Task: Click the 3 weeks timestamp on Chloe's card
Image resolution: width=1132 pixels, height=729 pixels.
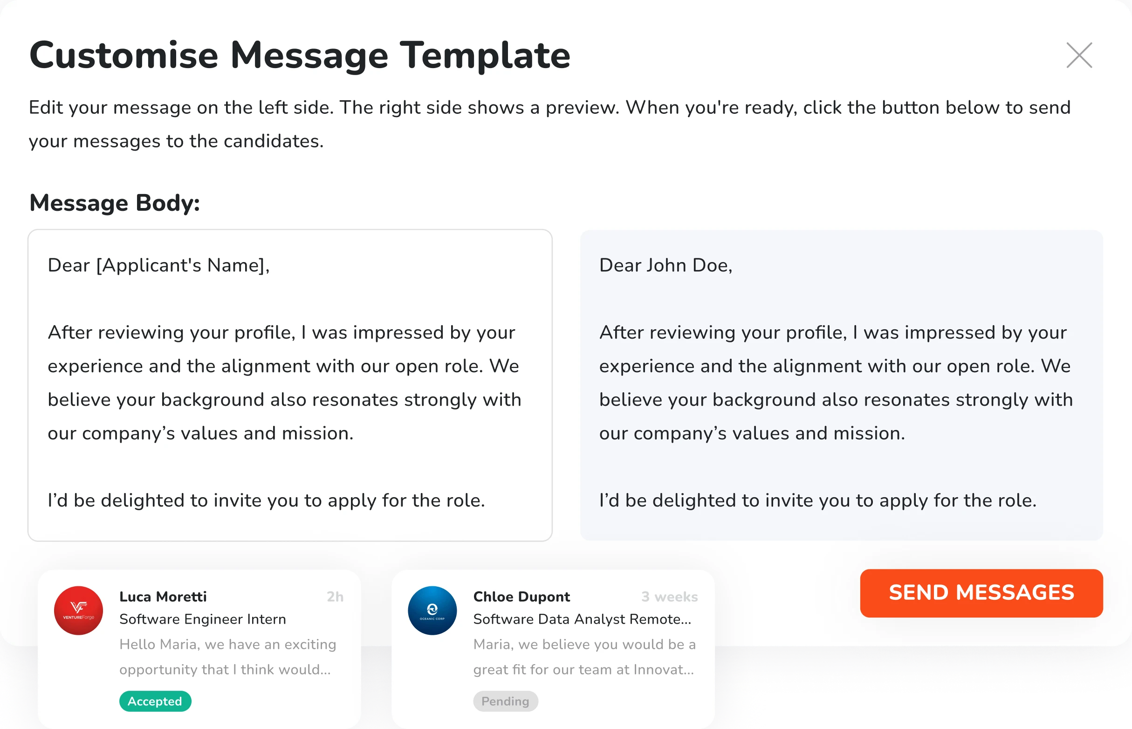Action: tap(670, 597)
